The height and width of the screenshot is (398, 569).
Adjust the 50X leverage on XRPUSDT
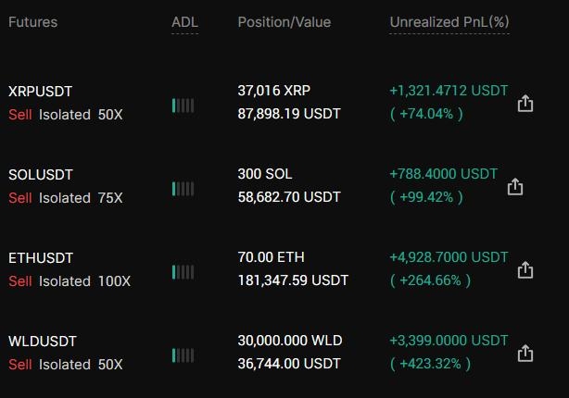pyautogui.click(x=110, y=115)
